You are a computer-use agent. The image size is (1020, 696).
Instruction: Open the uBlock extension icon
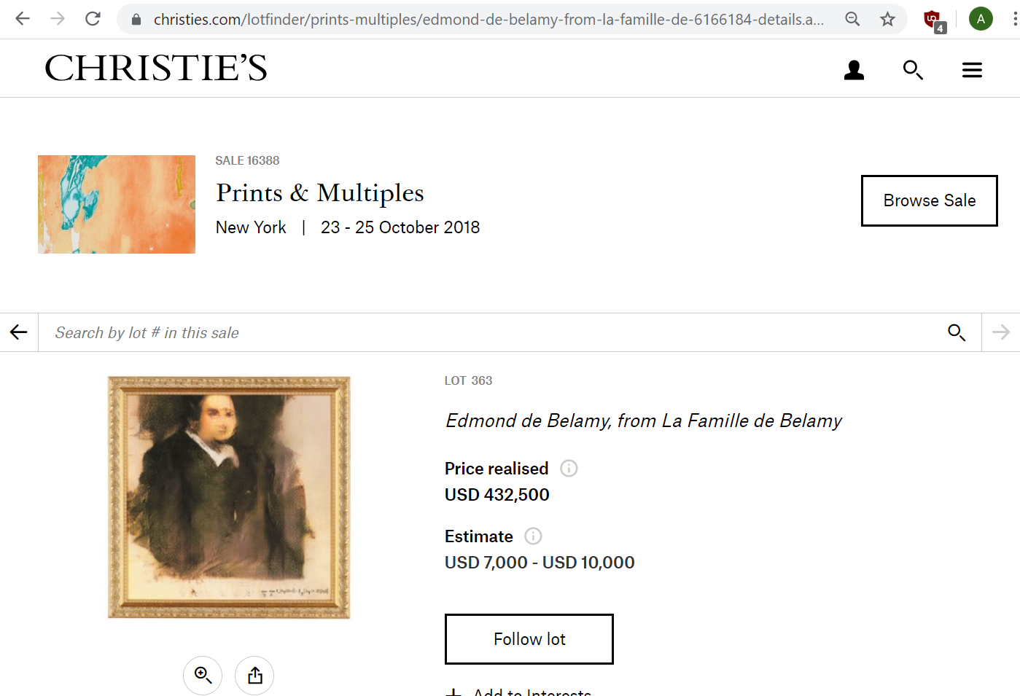coord(933,20)
